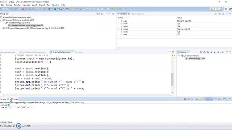The height and width of the screenshot is (130, 232).
Task: Toggle Pin Console
Action: pos(215,99)
